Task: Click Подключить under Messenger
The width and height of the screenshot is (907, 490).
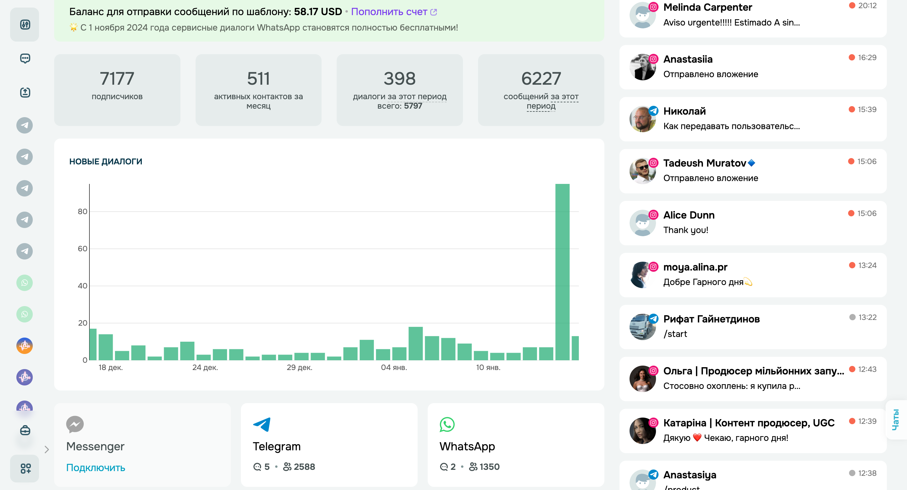Action: coord(95,467)
